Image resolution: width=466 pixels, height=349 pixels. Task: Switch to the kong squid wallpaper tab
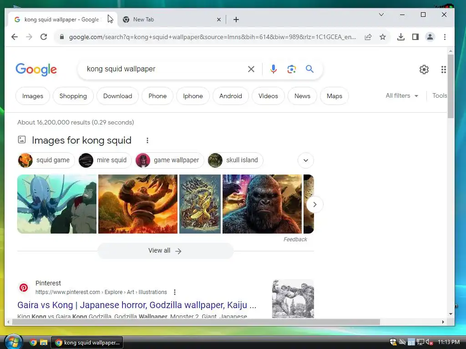tap(61, 20)
